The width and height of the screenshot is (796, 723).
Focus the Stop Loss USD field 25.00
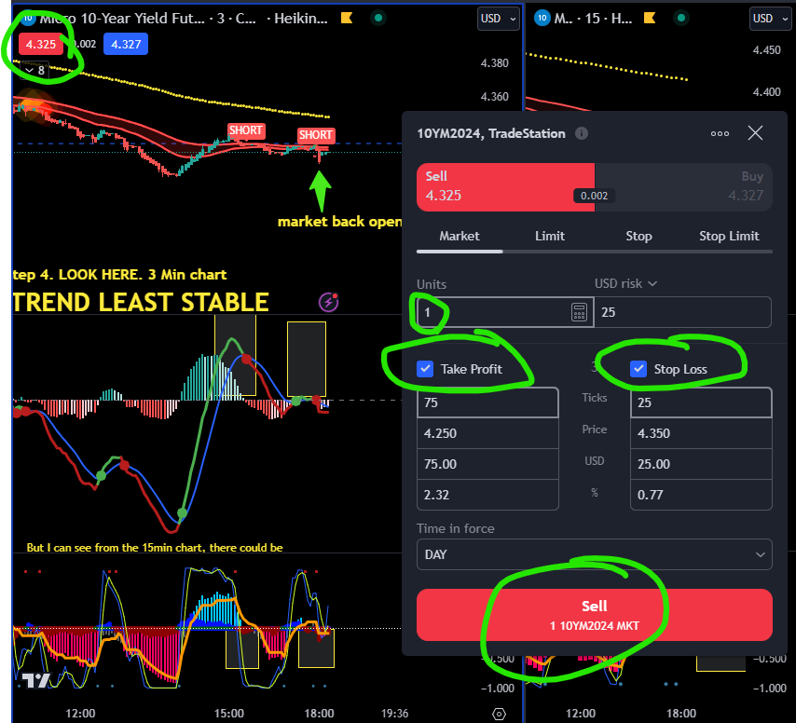pyautogui.click(x=701, y=464)
